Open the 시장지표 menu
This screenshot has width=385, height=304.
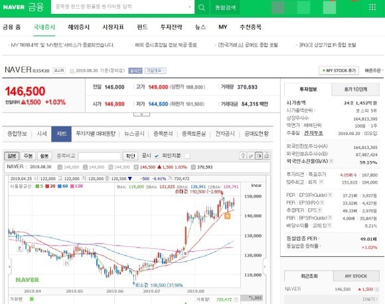point(113,27)
